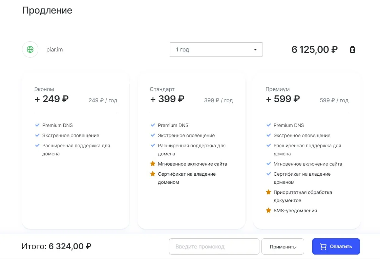Click checkmark by Premium DNS in Эконом
Image resolution: width=380 pixels, height=261 pixels.
[x=37, y=125]
